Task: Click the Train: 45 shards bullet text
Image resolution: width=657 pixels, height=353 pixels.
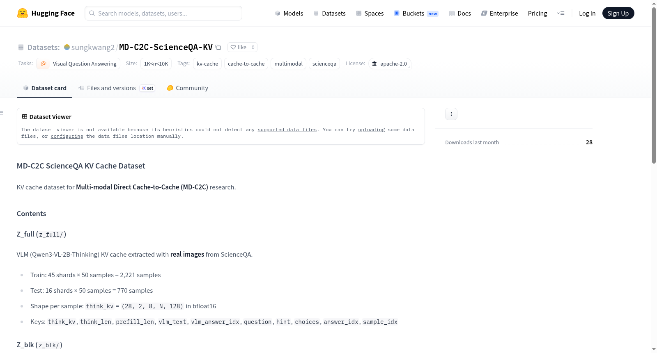Action: click(x=96, y=275)
